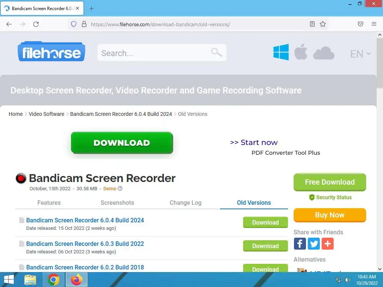Click the volume speaker tray icon
Viewport: 383px width, 287px height.
[x=347, y=280]
